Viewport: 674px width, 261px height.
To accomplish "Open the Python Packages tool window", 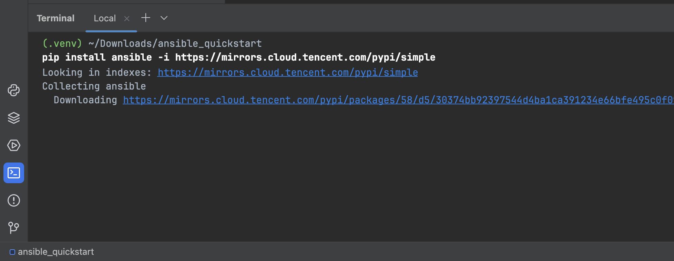I will (14, 91).
